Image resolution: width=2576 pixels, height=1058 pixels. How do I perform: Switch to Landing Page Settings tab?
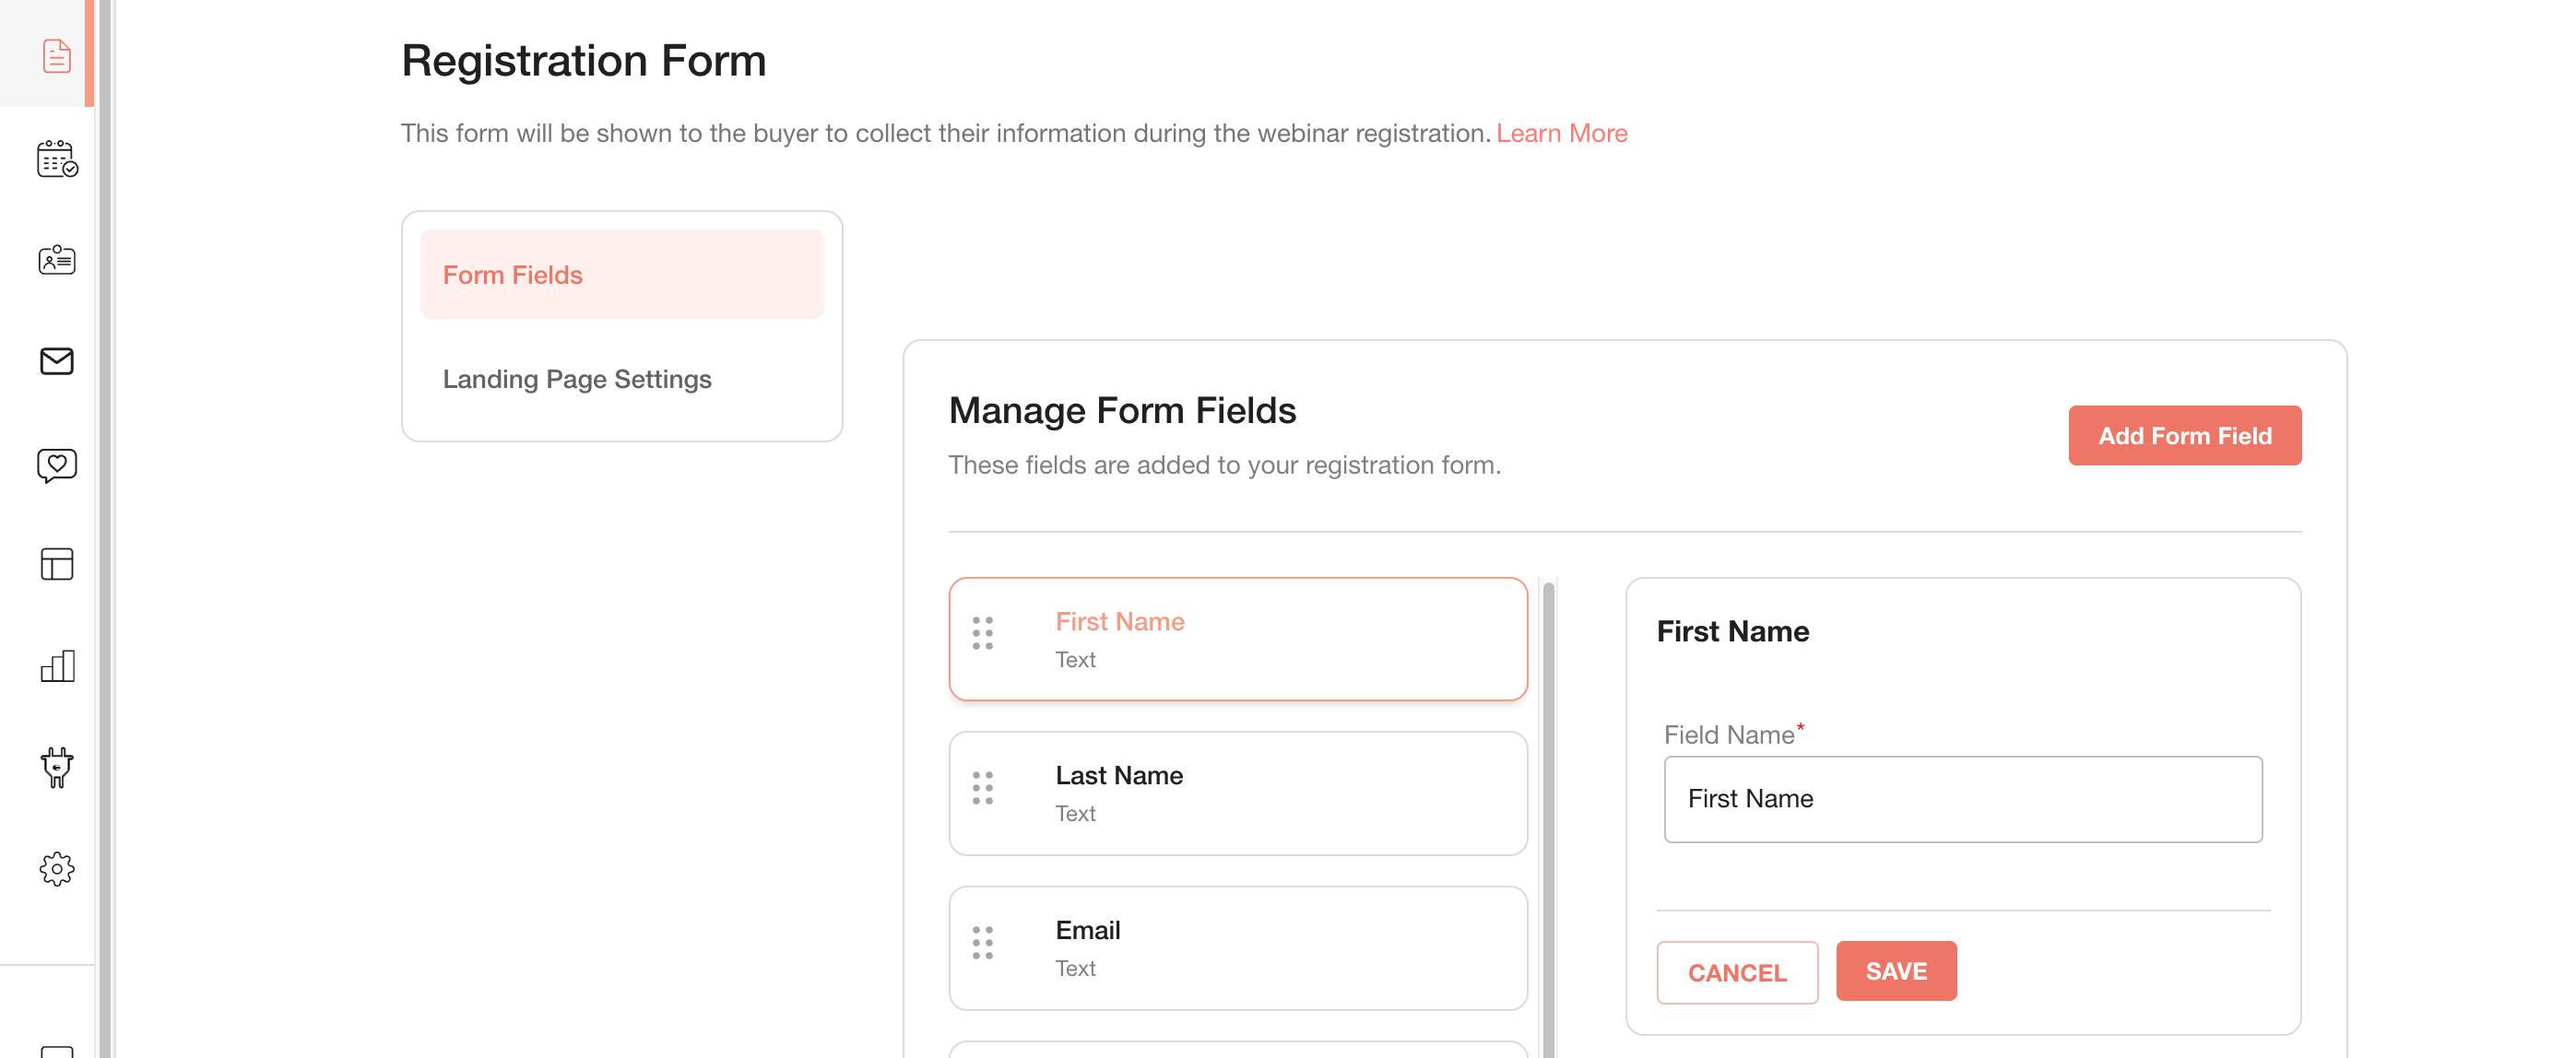click(622, 379)
